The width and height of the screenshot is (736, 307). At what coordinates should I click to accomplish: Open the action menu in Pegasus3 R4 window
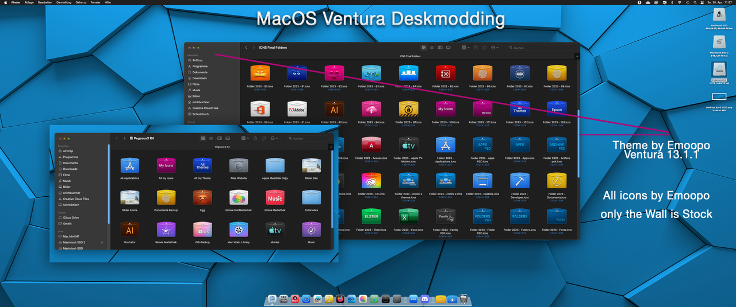tap(274, 138)
